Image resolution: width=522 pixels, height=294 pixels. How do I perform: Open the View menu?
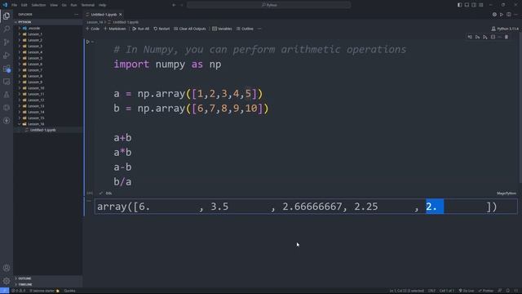[54, 5]
